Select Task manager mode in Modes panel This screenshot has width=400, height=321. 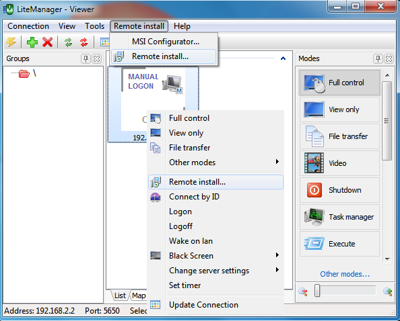tap(339, 217)
